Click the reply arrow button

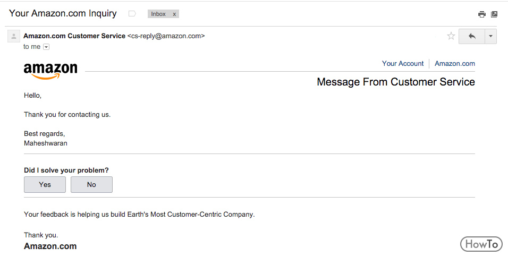pyautogui.click(x=472, y=36)
